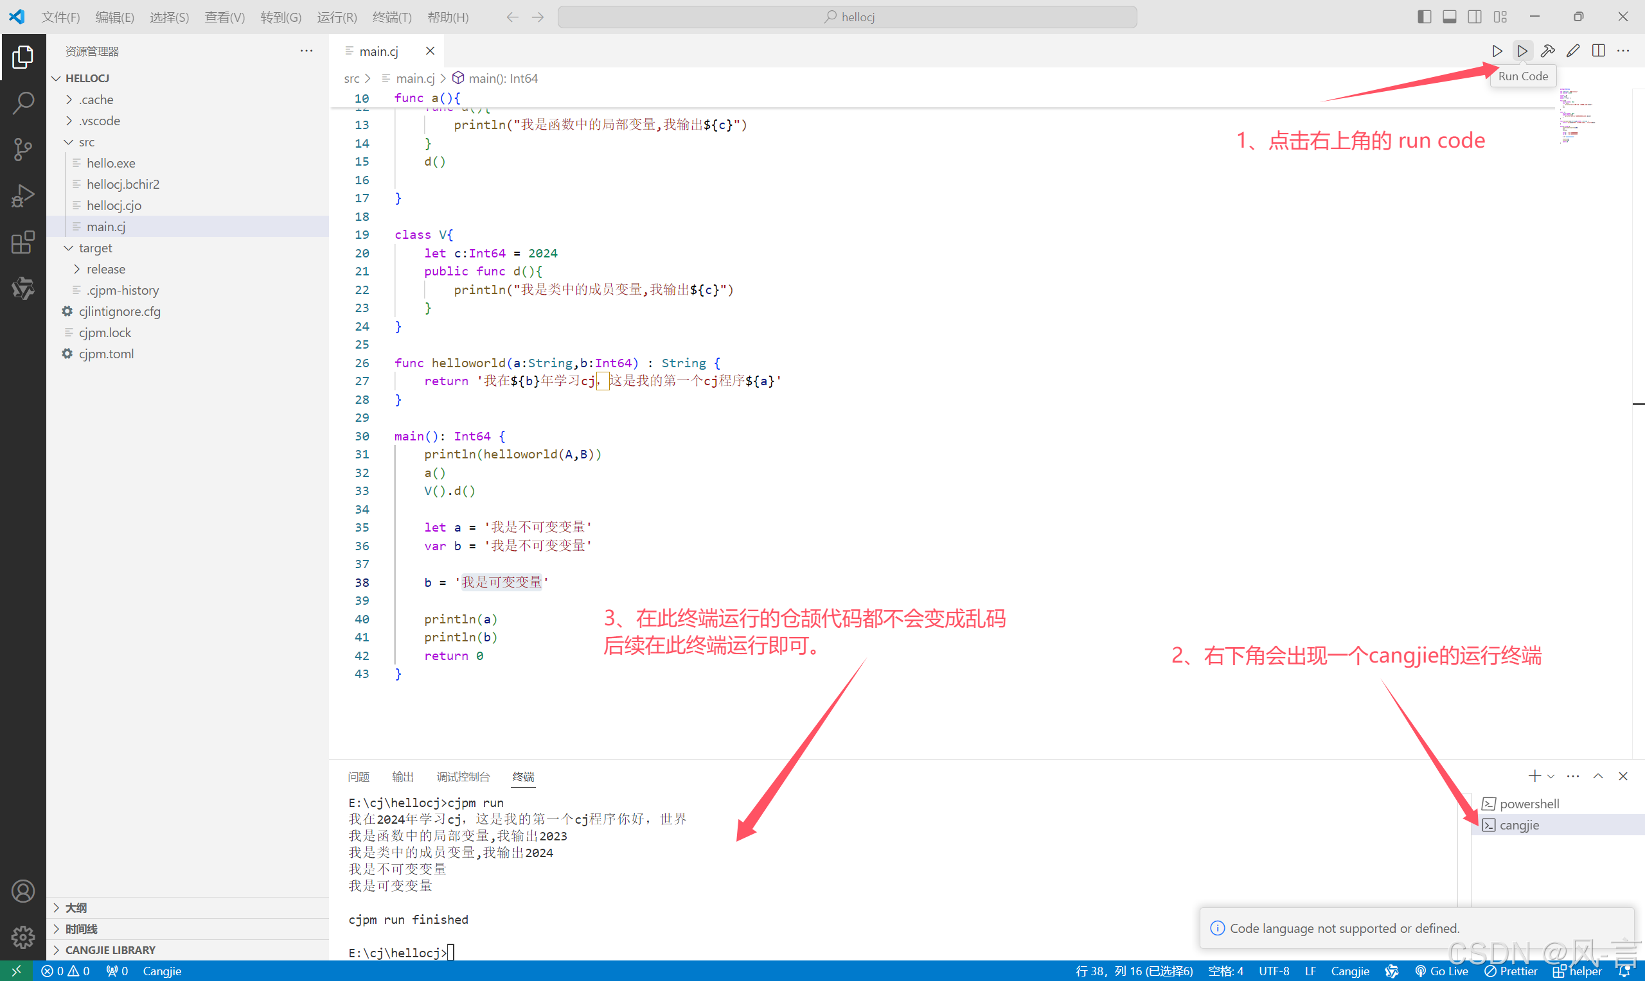
Task: Switch to the 输出 panel tab
Action: click(402, 776)
